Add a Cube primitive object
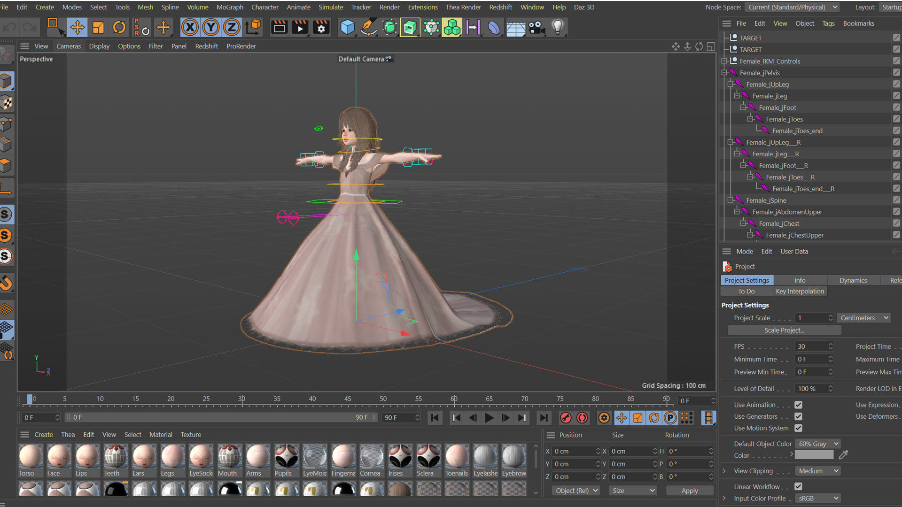Screen dimensions: 902x507 point(347,27)
